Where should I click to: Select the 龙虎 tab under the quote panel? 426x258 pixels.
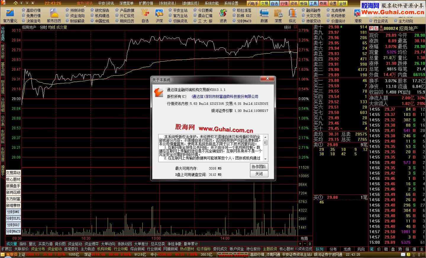coord(347,249)
